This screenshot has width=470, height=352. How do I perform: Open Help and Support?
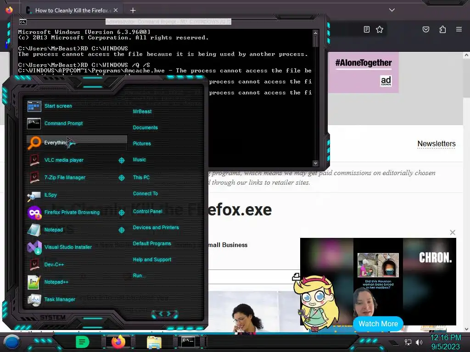152,259
